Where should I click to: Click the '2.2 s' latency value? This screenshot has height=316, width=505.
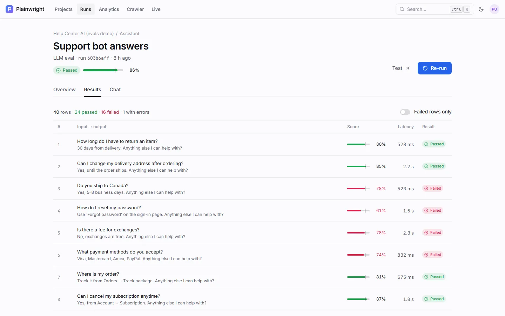409,166
